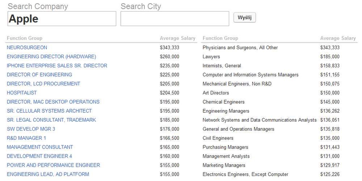This screenshot has height=181, width=362.
Task: Click the $135,000 salary value
Action: [330, 138]
